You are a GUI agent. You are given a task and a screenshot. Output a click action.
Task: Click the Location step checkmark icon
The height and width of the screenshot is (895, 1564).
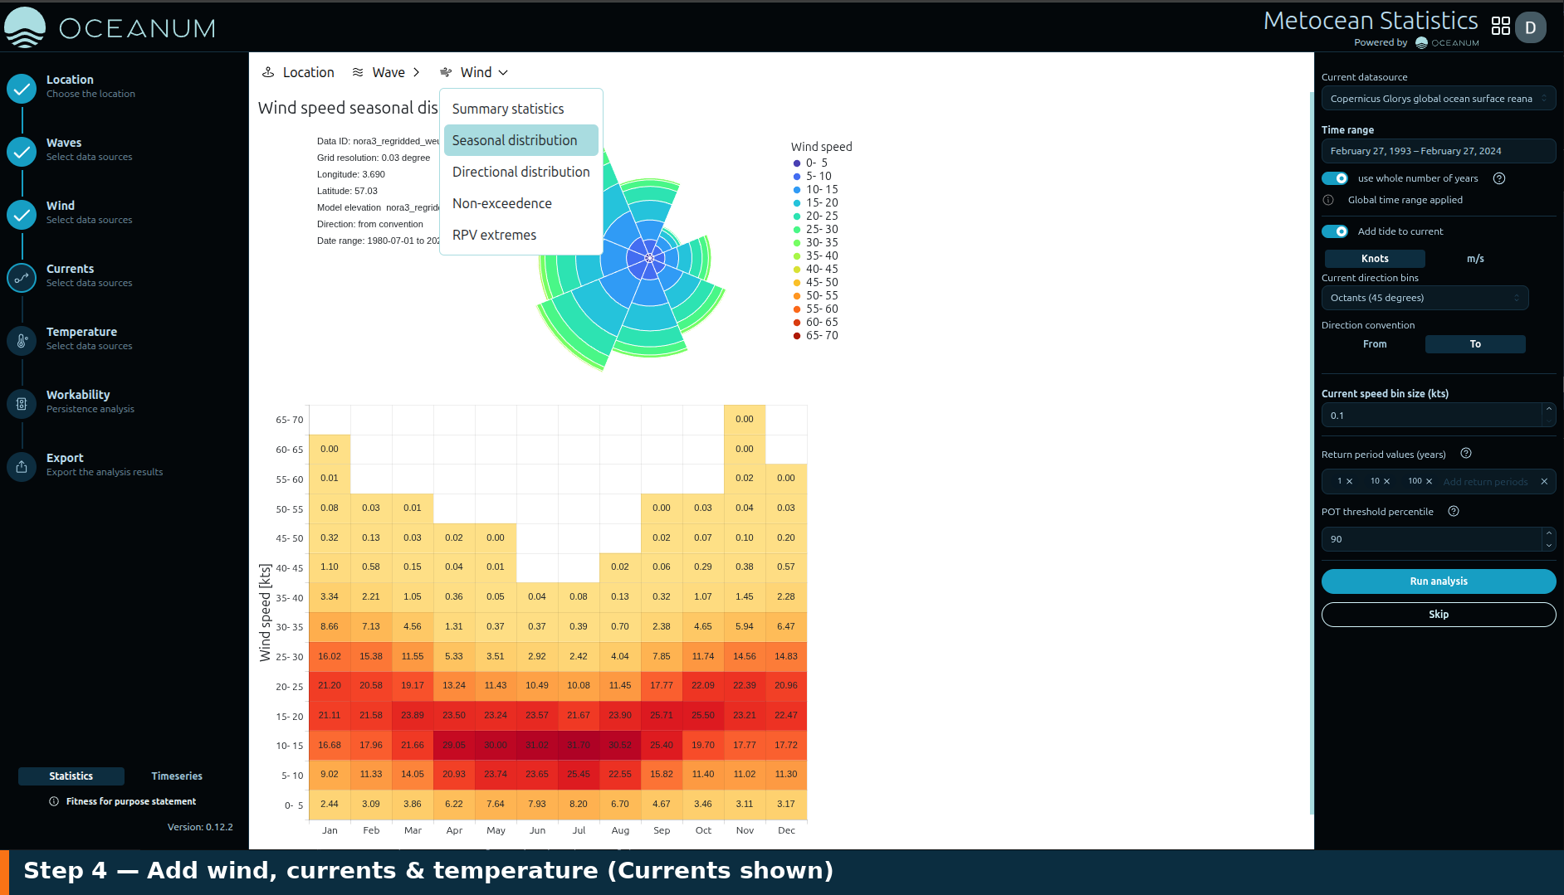(22, 88)
